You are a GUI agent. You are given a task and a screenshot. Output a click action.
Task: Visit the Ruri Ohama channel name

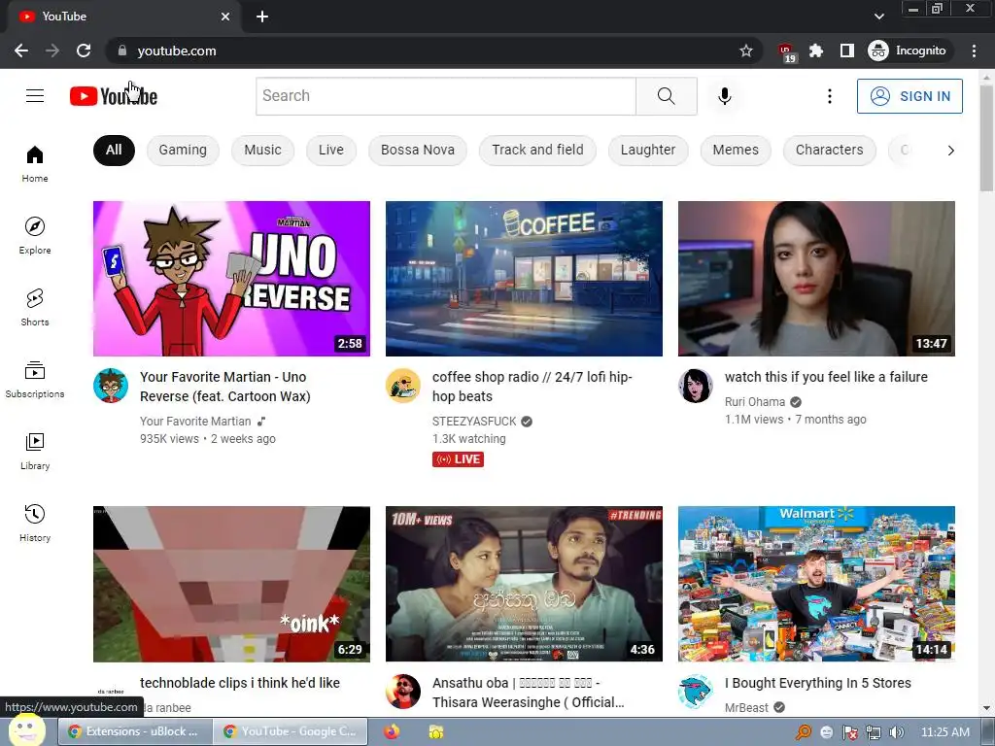coord(754,402)
